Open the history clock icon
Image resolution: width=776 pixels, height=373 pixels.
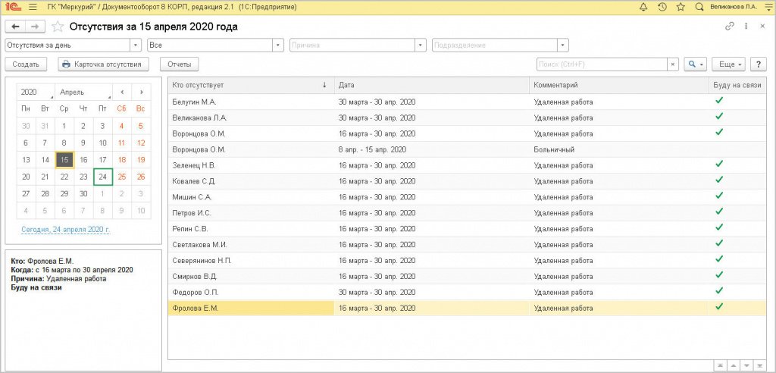[x=662, y=7]
